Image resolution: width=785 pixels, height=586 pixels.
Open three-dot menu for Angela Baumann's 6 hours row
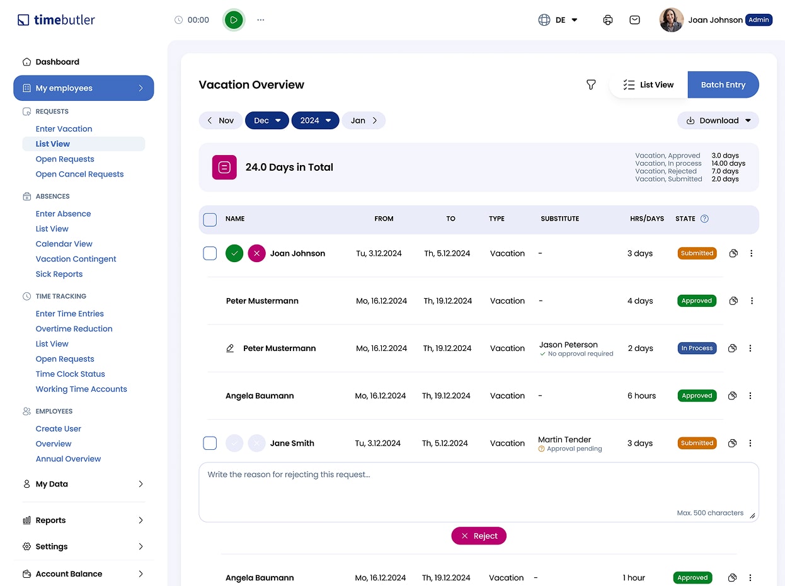[x=750, y=396]
